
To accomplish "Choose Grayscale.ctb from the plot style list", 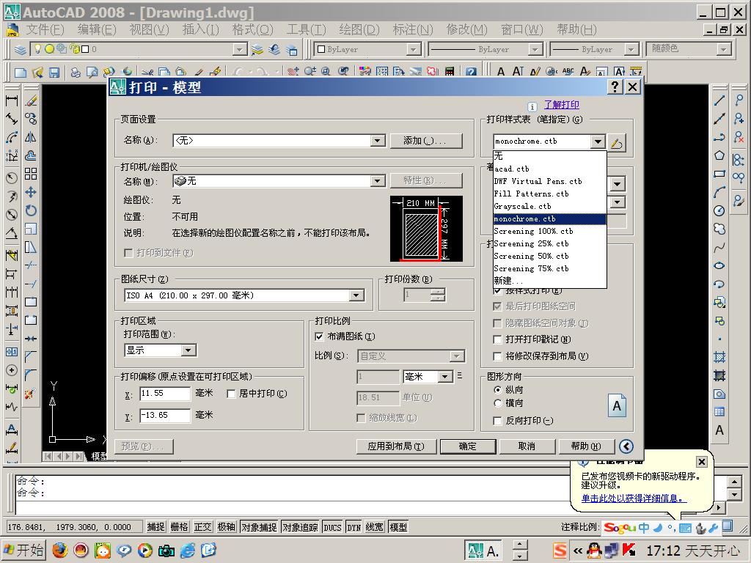I will coord(550,206).
